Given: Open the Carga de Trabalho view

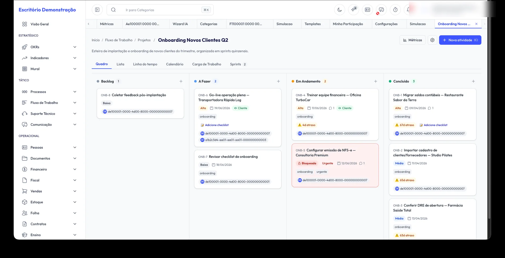Looking at the screenshot, I should (206, 64).
